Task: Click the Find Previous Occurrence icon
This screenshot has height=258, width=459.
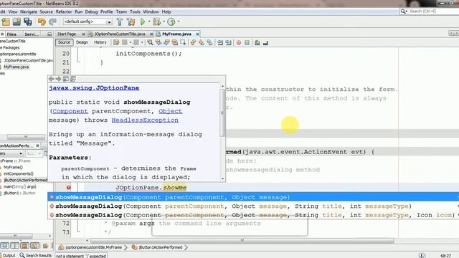Action: point(158,43)
